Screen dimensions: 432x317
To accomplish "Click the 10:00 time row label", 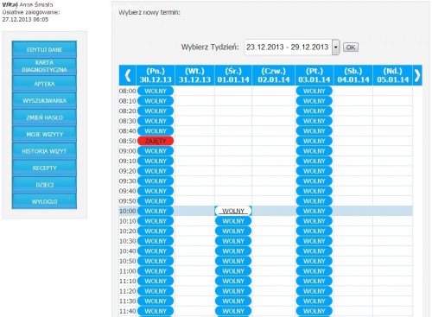I will (128, 211).
